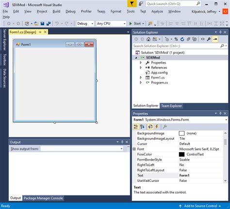
Task: Start debugging with the Start button
Action: pyautogui.click(x=135, y=24)
